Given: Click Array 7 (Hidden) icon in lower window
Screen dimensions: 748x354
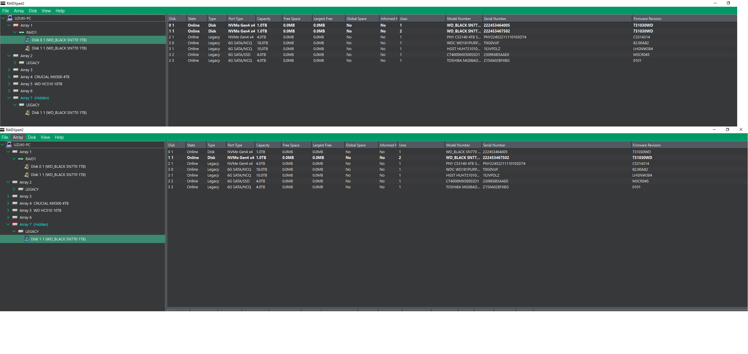Looking at the screenshot, I should [15, 224].
